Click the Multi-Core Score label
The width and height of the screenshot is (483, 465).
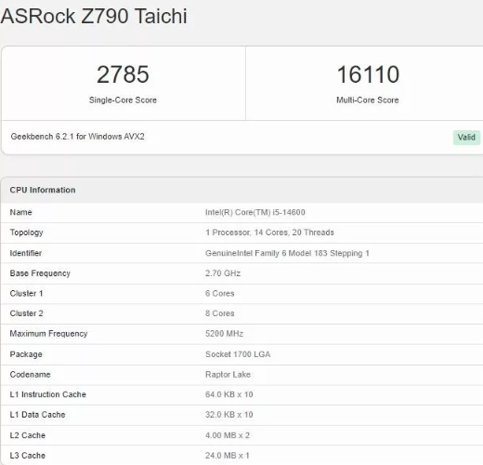click(x=368, y=100)
